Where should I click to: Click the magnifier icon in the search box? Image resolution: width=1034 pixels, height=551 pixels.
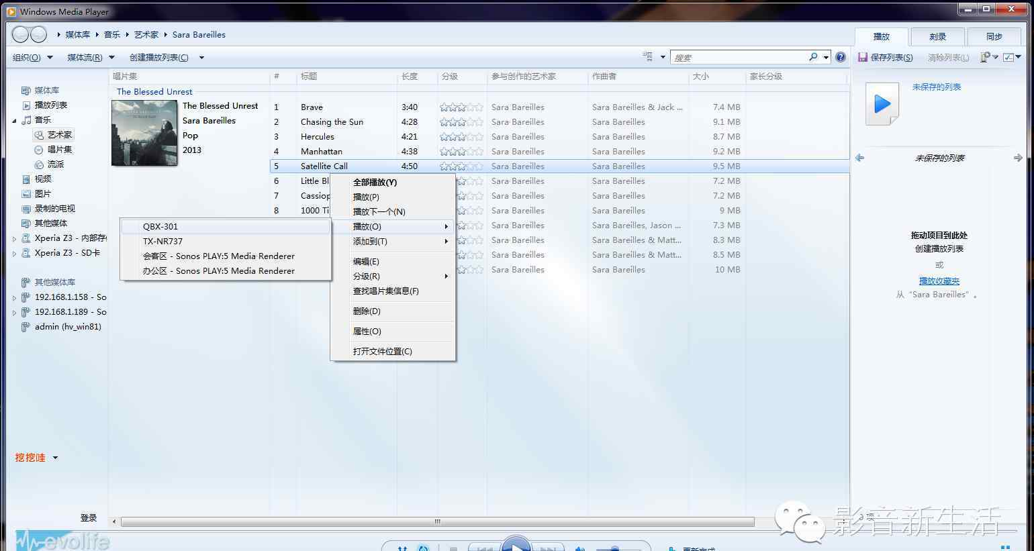point(813,57)
